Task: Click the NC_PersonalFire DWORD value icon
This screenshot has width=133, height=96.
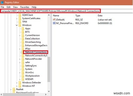Action: coord(54,23)
